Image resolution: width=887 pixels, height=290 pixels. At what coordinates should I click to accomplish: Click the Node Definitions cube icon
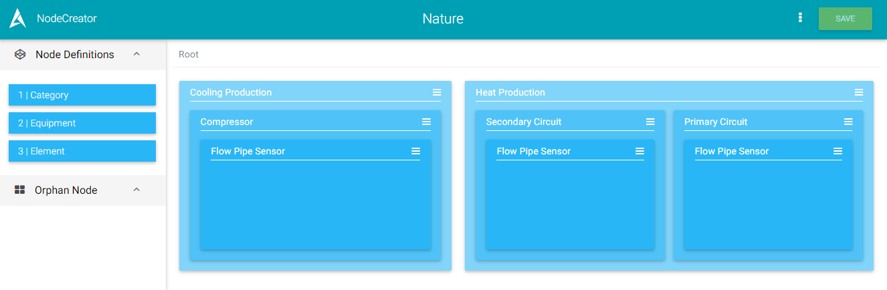20,55
